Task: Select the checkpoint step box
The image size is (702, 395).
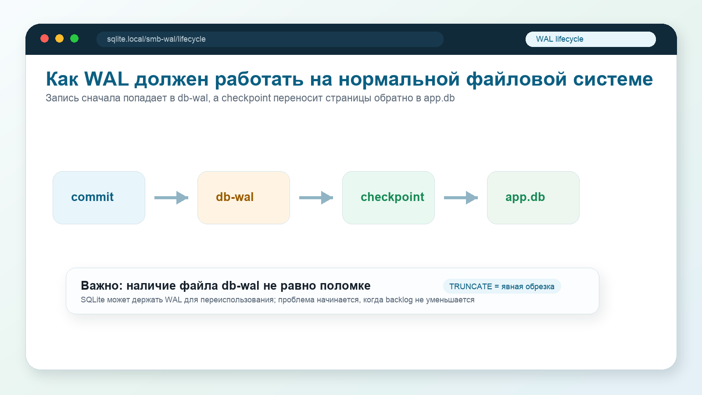Action: 388,197
